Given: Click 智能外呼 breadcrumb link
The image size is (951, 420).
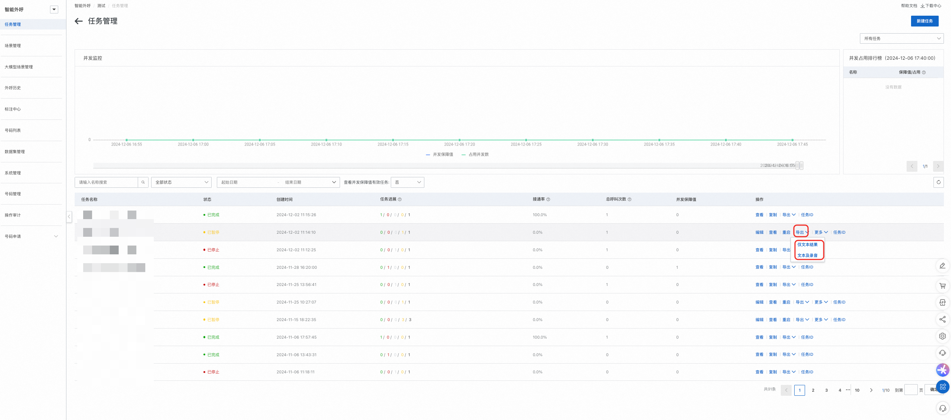Looking at the screenshot, I should click(82, 6).
